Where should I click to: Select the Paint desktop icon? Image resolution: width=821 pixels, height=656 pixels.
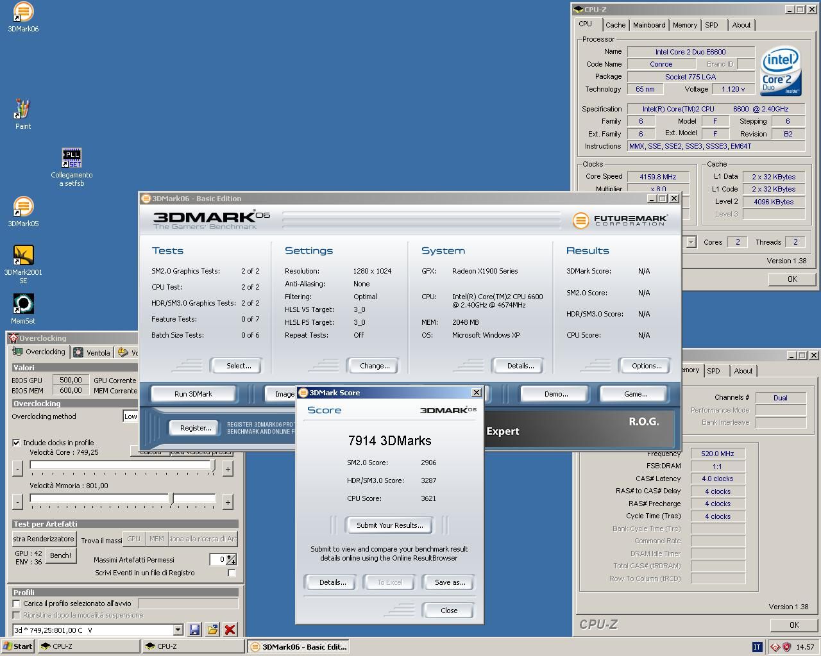point(23,110)
